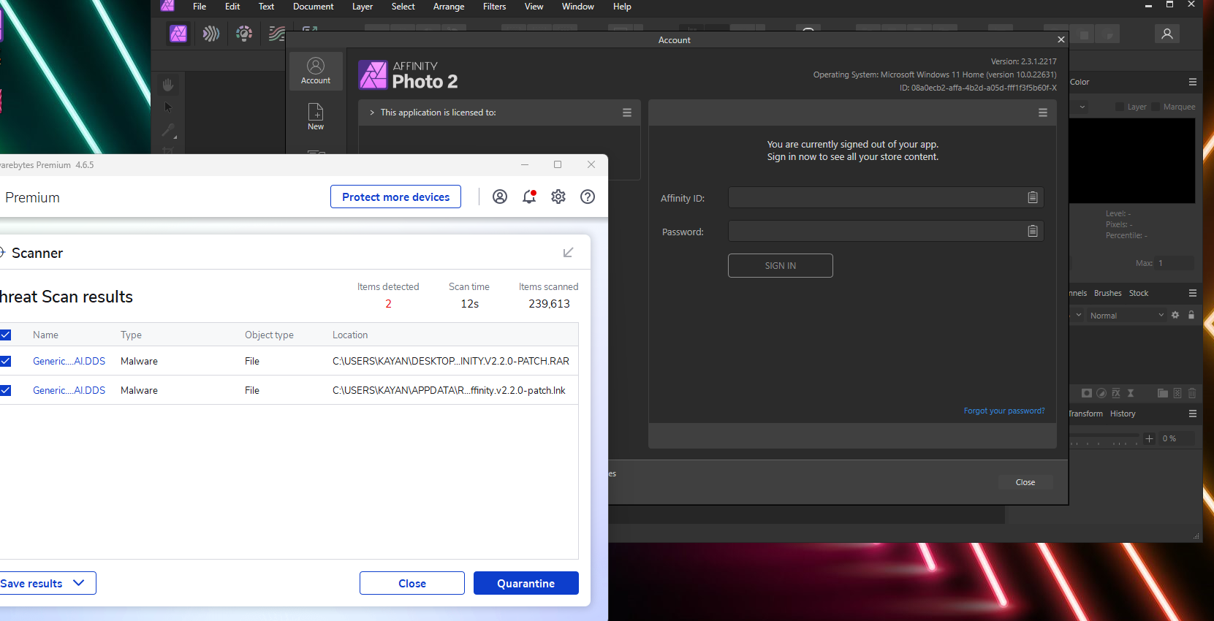
Task: Click the histogram Max value field
Action: tap(1175, 263)
